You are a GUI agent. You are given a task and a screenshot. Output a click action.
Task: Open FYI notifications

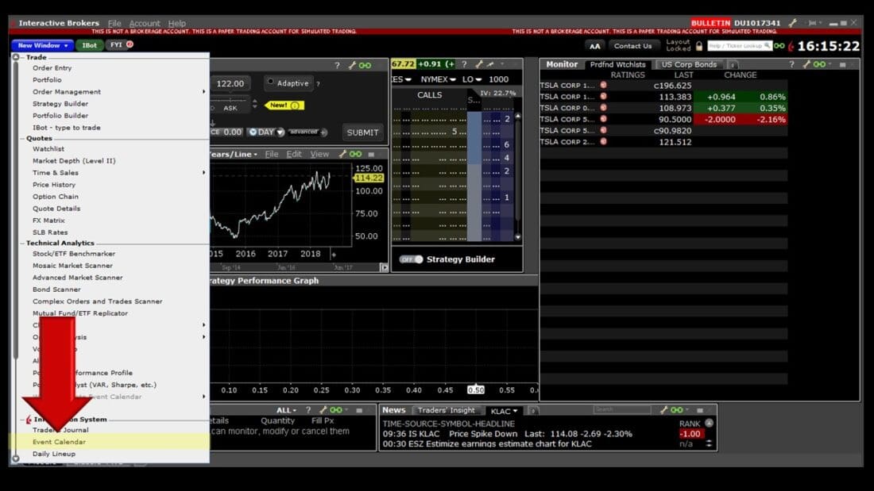click(x=118, y=45)
